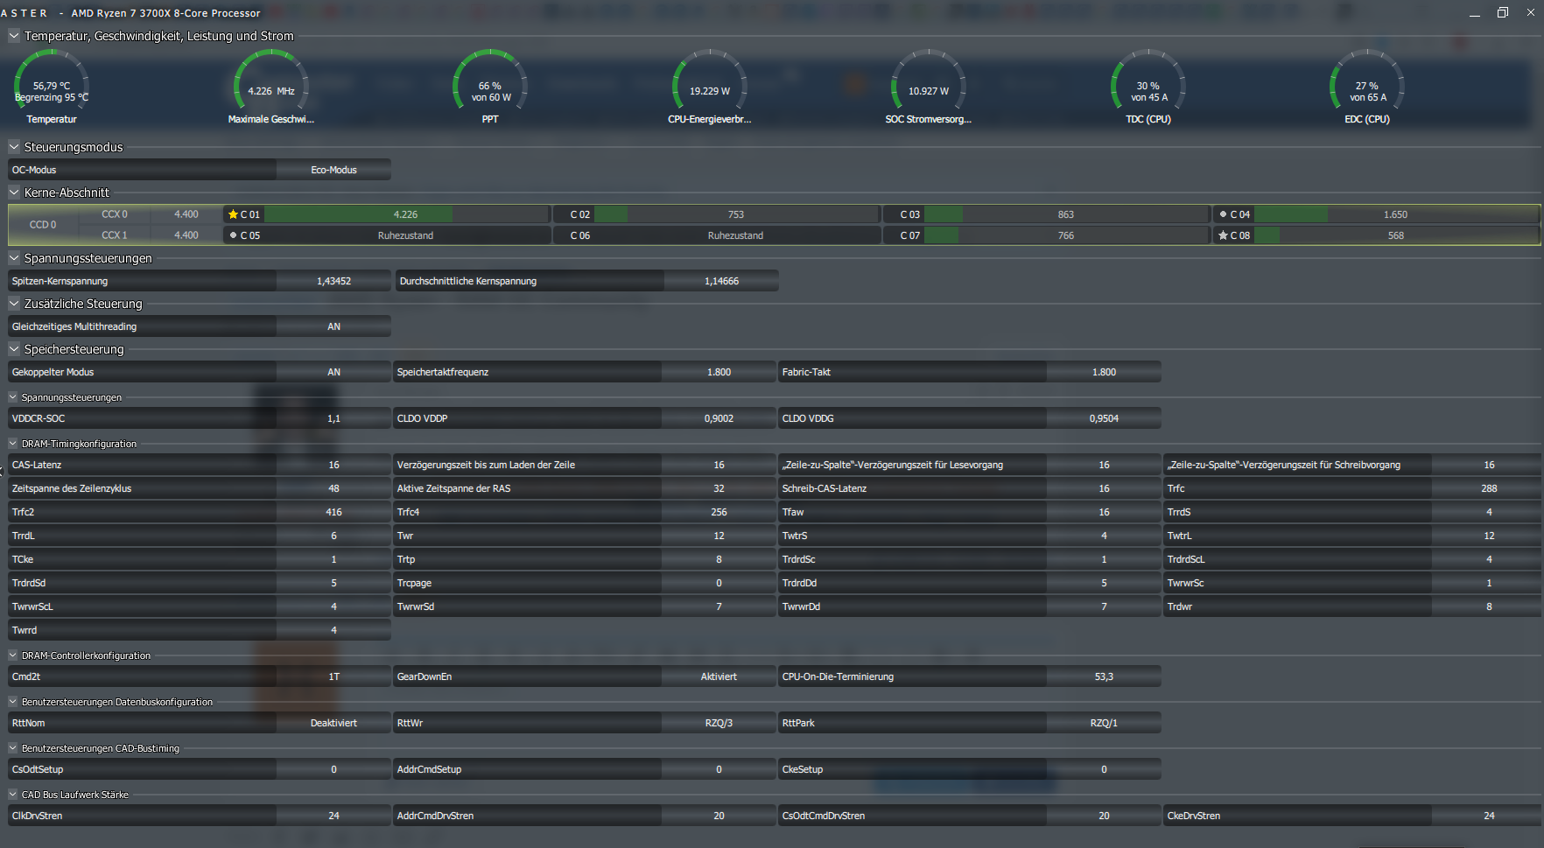Click the C 03 frequency bar showing 863
The width and height of the screenshot is (1544, 848).
(1066, 214)
